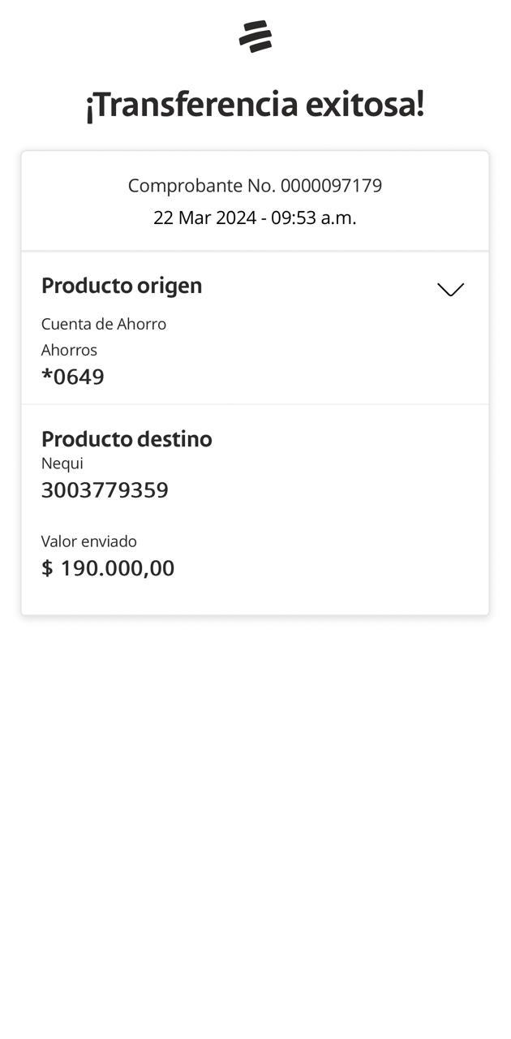This screenshot has height=1039, width=511.
Task: Collapse the Producto origen chevron arrow
Action: click(x=450, y=290)
